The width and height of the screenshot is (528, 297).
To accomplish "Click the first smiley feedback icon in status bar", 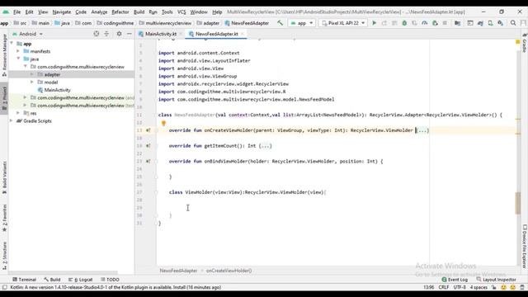I will [503, 287].
